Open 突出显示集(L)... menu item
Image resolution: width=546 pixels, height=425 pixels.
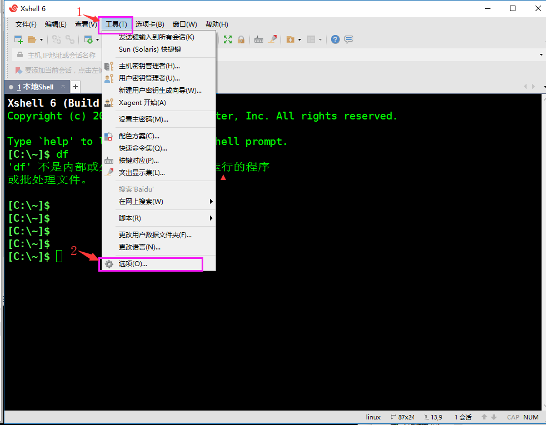pyautogui.click(x=159, y=172)
